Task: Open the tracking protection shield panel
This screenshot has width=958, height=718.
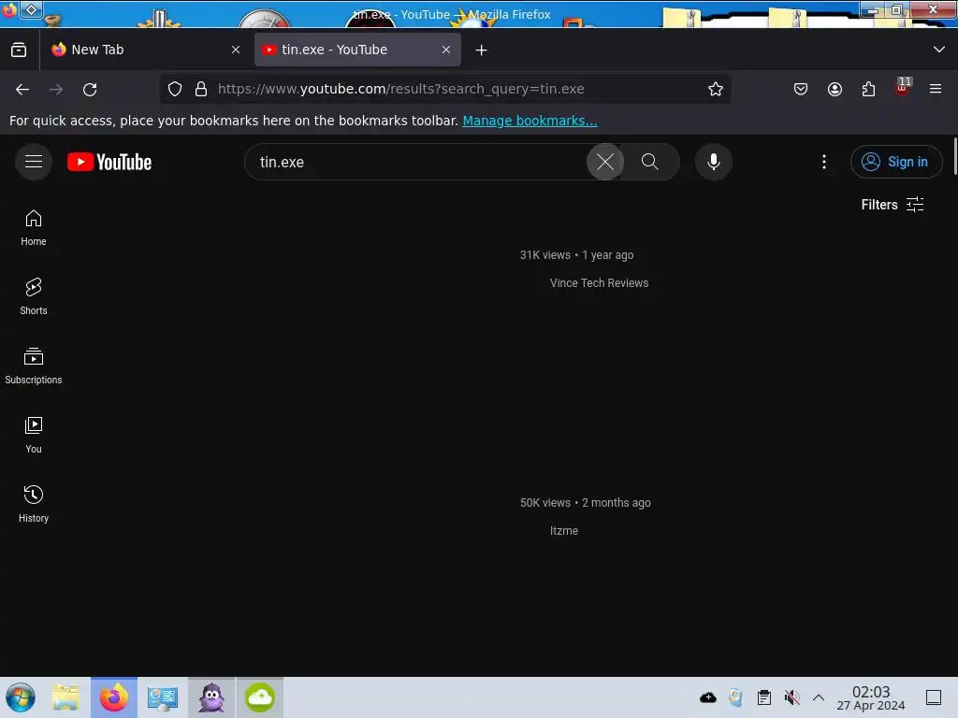Action: 175,89
